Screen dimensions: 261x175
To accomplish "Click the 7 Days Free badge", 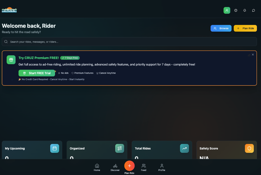I will (70, 58).
